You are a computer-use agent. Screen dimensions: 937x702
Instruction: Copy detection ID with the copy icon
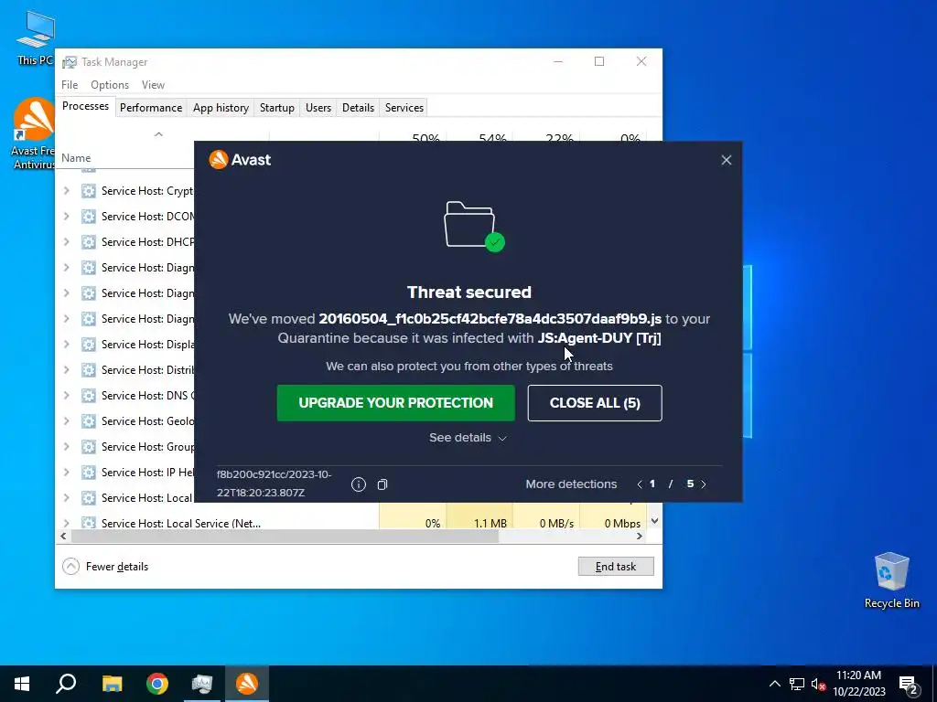pos(382,484)
